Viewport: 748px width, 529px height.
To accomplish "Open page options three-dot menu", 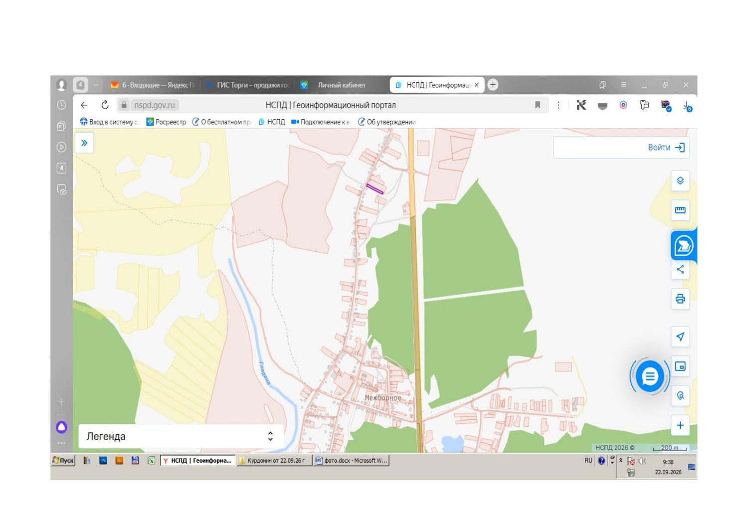I will (559, 105).
